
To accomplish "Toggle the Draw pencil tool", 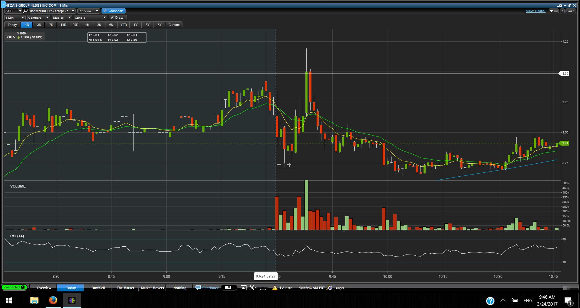I will click(117, 18).
